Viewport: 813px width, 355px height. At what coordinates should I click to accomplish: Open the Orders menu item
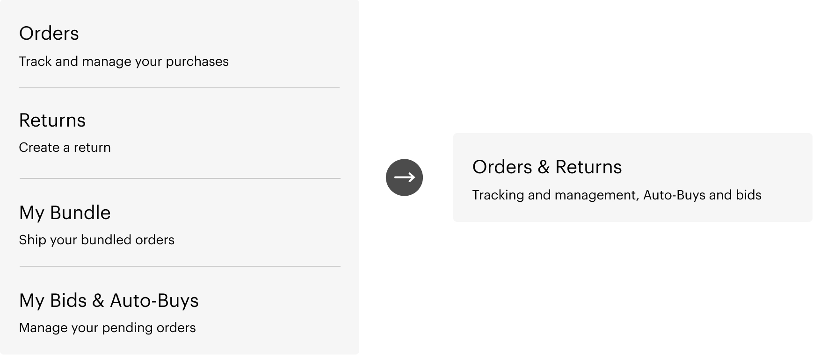49,34
